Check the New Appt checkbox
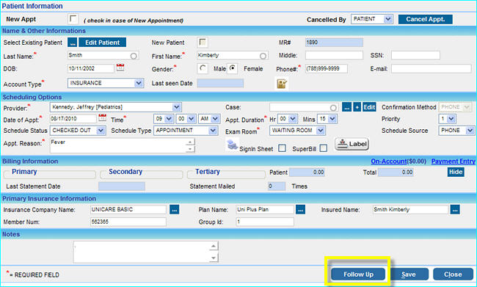The width and height of the screenshot is (477, 287). point(73,19)
